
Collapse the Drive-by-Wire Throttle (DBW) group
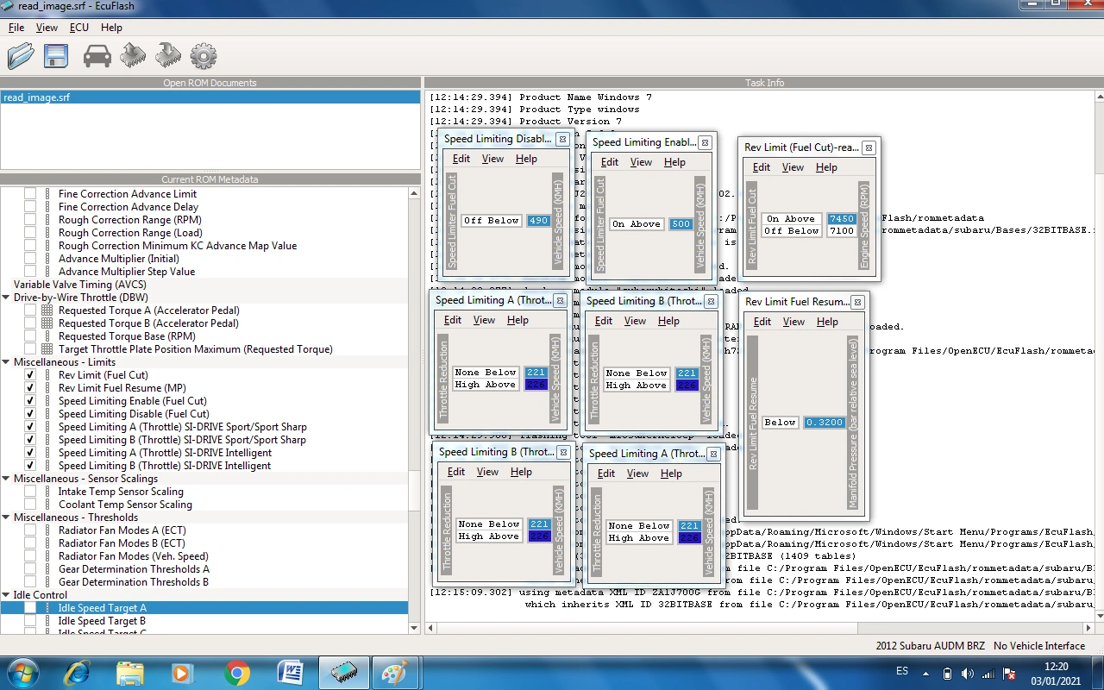click(6, 298)
